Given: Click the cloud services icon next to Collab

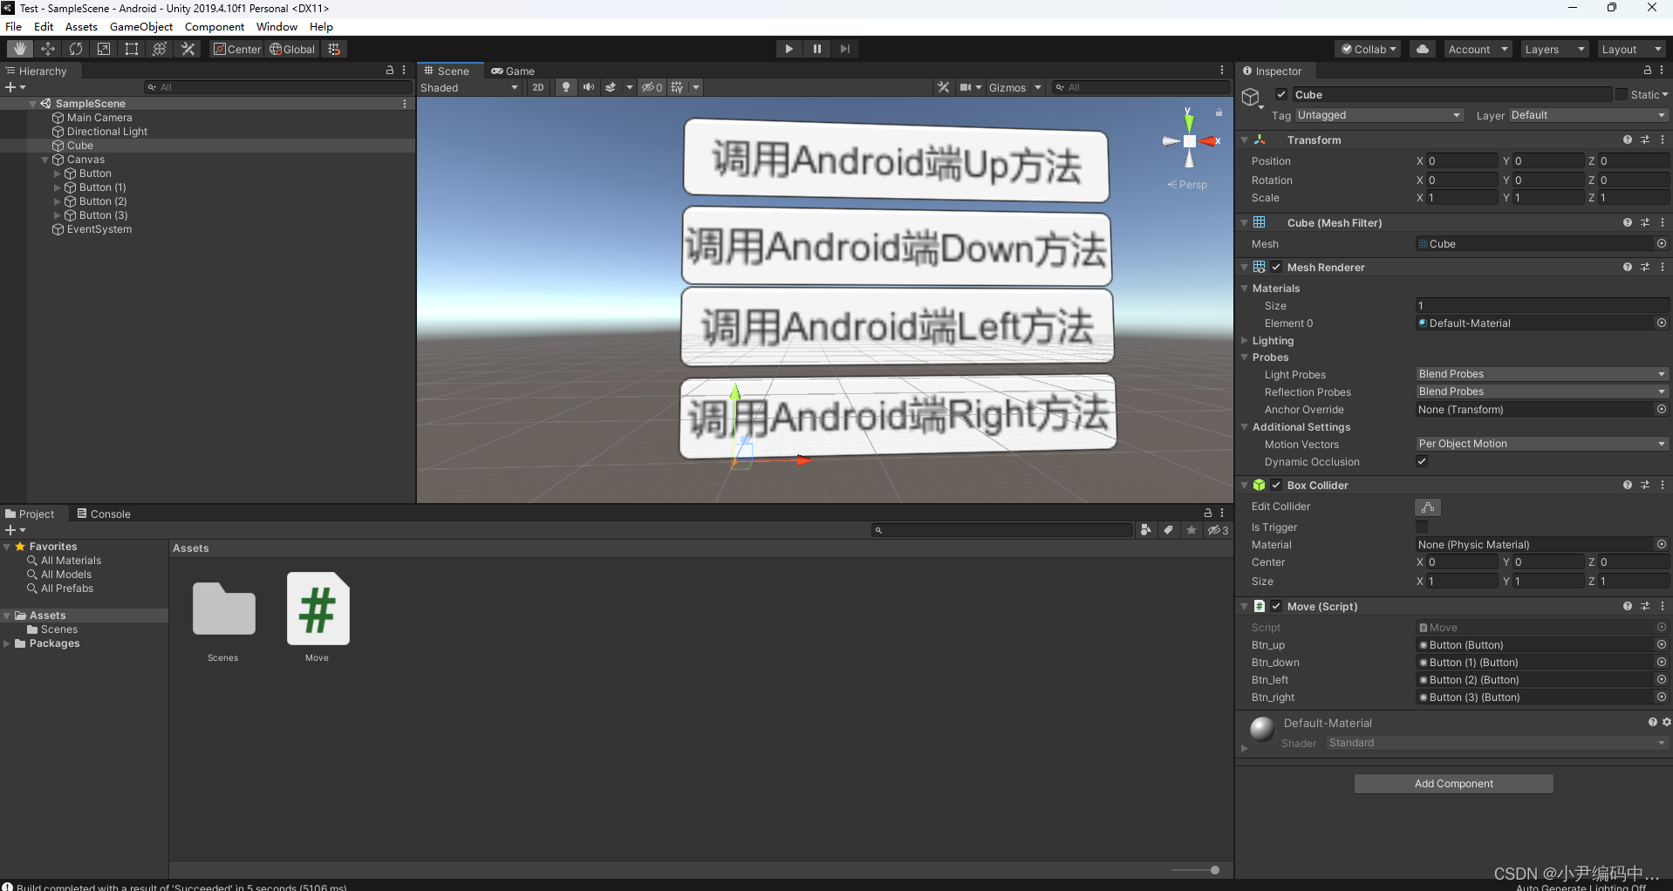Looking at the screenshot, I should [x=1422, y=49].
